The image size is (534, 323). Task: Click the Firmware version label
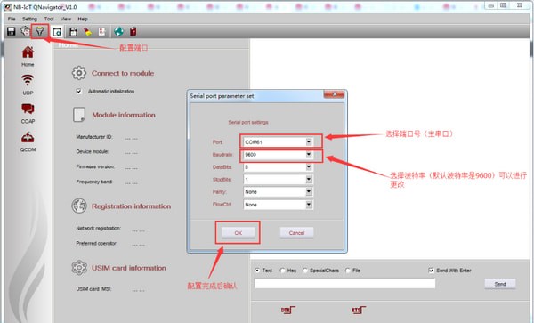95,166
